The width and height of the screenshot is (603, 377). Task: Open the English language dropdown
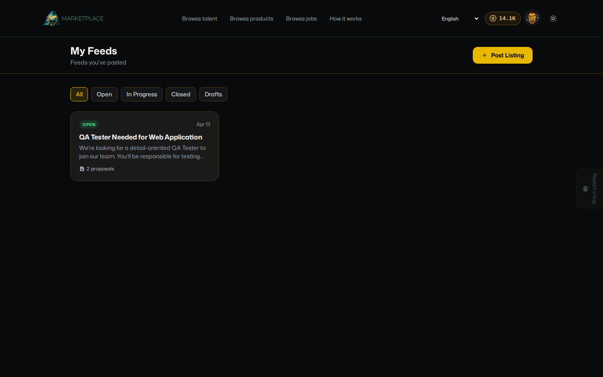[x=460, y=18]
